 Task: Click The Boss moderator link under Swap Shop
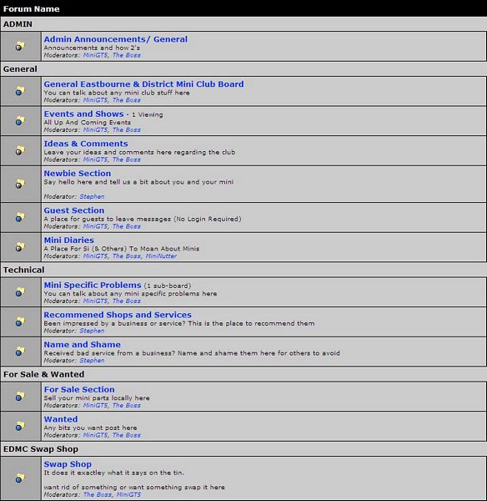[98, 494]
